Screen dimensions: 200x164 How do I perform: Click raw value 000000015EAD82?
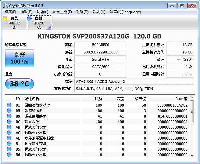point(172,105)
